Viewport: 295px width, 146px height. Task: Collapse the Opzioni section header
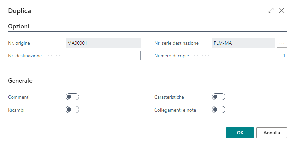pos(19,26)
